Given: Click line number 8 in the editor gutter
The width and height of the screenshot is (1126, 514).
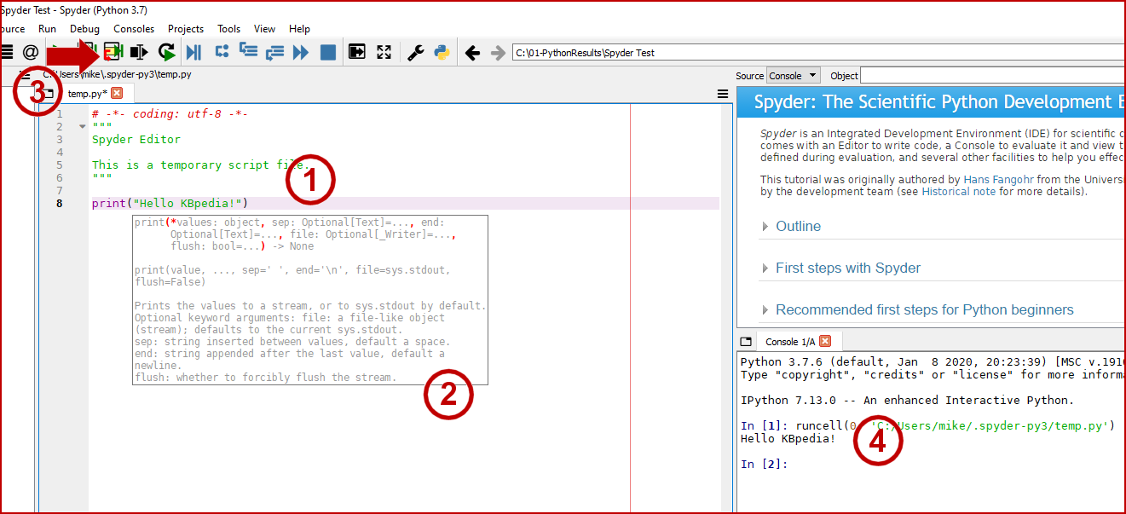Looking at the screenshot, I should point(60,203).
